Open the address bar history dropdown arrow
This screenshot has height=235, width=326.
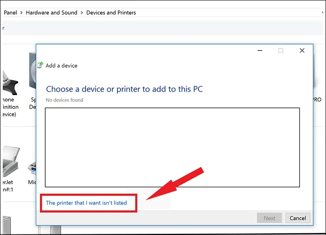pos(322,13)
